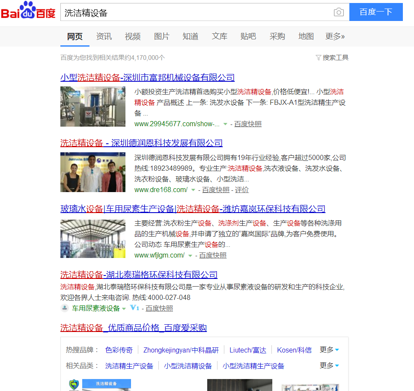Open 百度快照 for wfjlgm.com result
Viewport: 414px width, 391px height.
[213, 255]
